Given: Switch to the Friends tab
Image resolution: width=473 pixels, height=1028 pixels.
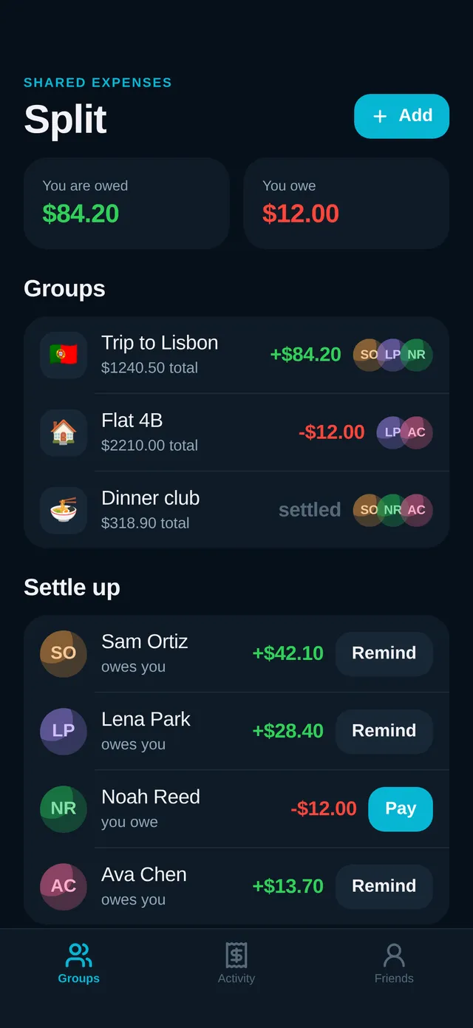Looking at the screenshot, I should [x=394, y=964].
